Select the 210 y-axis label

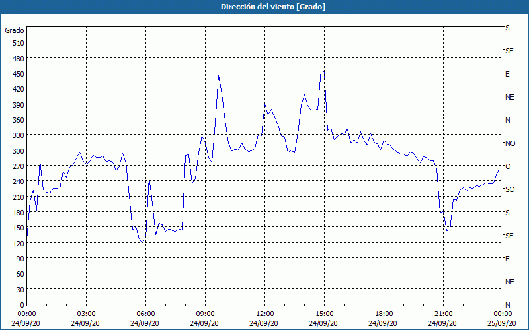(19, 197)
